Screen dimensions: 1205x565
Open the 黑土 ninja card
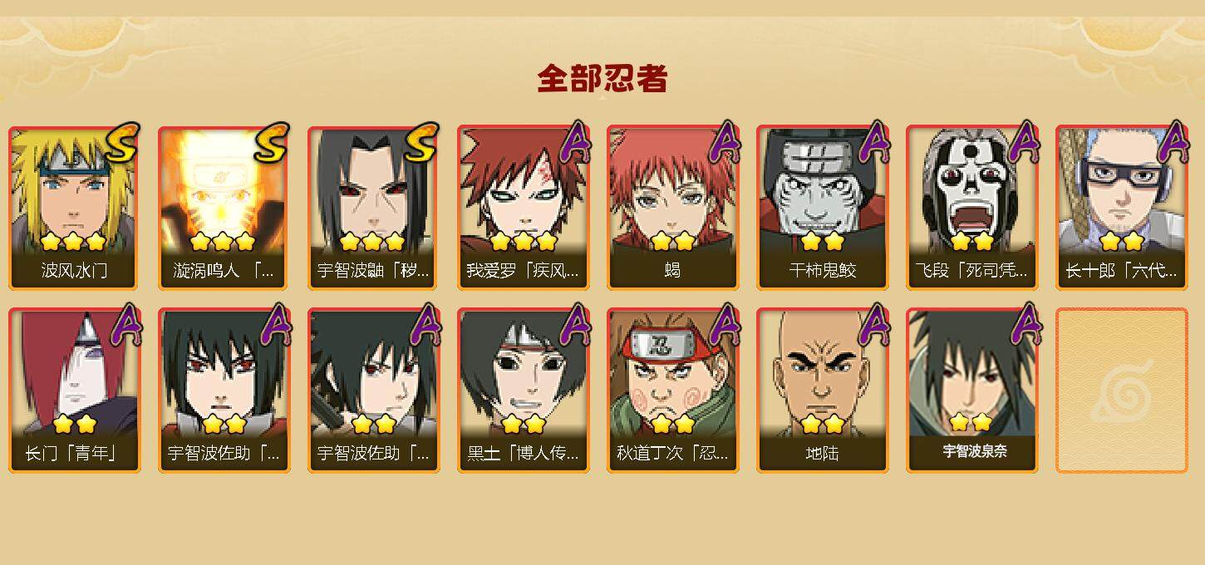[524, 391]
